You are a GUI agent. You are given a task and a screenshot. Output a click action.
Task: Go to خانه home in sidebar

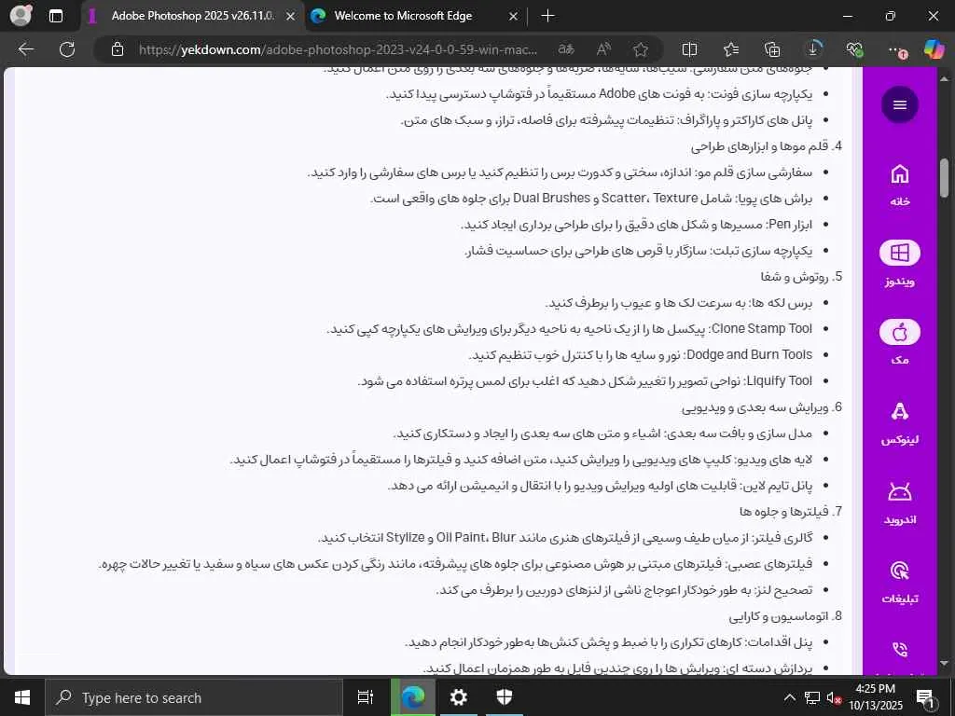coord(900,186)
